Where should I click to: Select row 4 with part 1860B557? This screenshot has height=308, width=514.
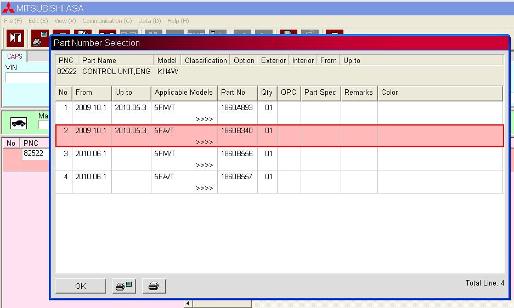[x=237, y=177]
